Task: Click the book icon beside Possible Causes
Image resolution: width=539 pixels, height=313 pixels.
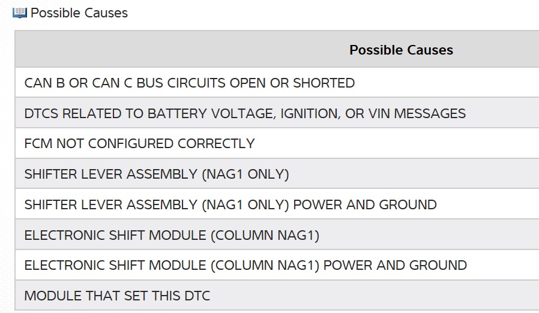Action: [20, 13]
